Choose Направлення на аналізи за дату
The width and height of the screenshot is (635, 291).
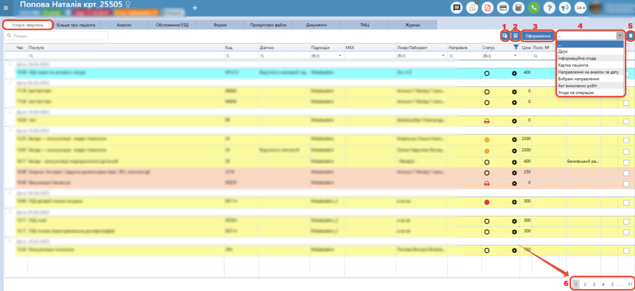click(590, 72)
